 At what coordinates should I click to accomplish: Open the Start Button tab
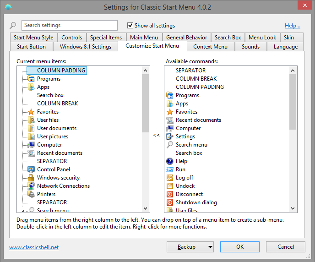tap(31, 47)
